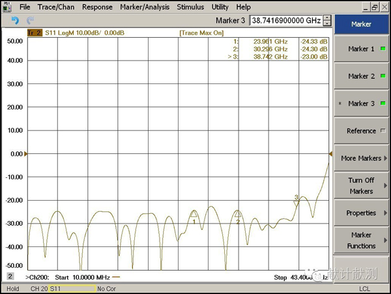The width and height of the screenshot is (391, 294).
Task: Select the Tr 2 trace label
Action: (x=35, y=33)
